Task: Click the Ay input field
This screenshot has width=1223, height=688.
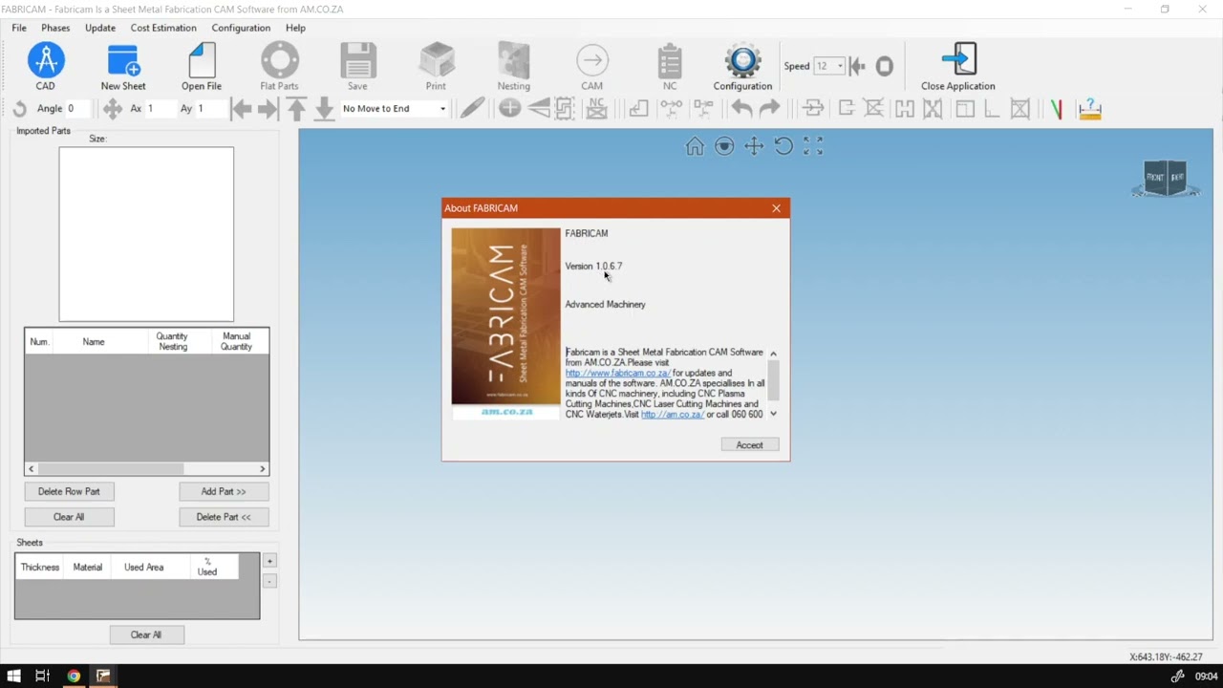Action: [x=209, y=109]
